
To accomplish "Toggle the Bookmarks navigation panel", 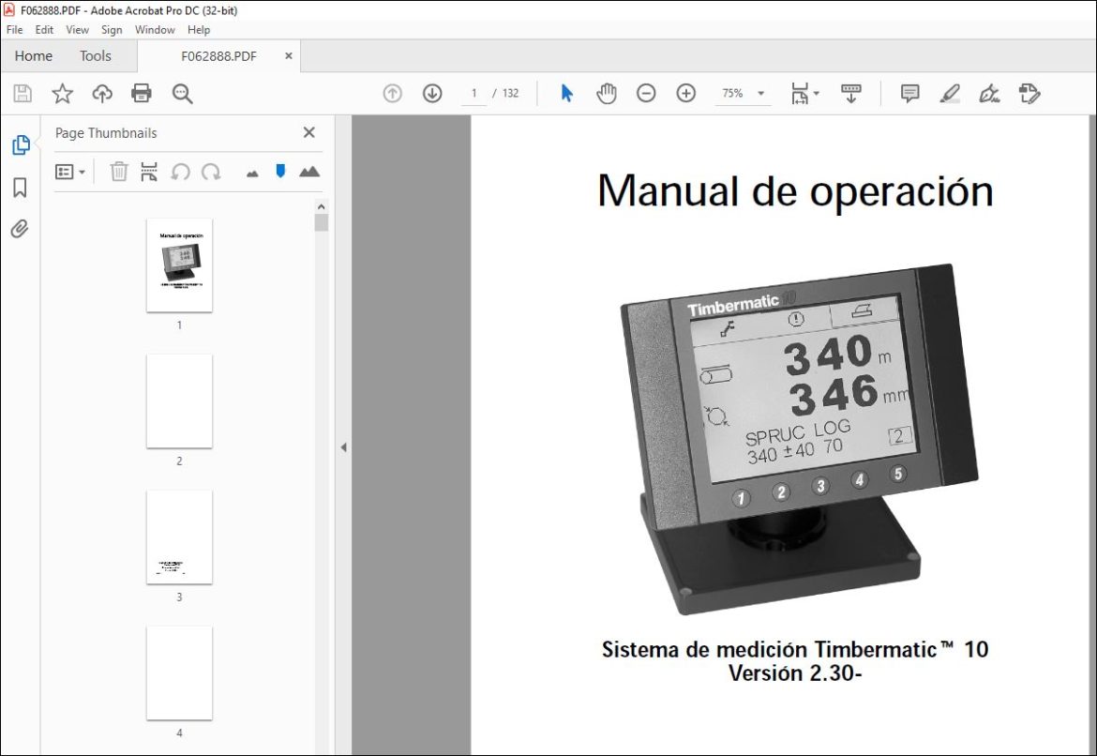I will pos(20,187).
